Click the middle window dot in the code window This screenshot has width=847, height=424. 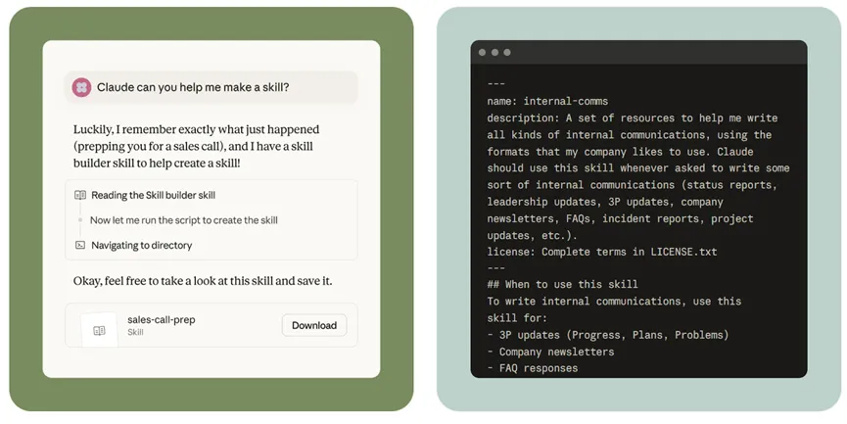(x=494, y=53)
